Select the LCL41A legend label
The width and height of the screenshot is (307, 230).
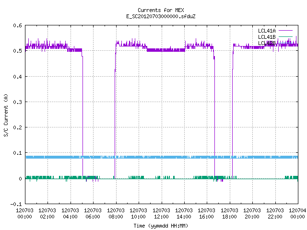[267, 31]
